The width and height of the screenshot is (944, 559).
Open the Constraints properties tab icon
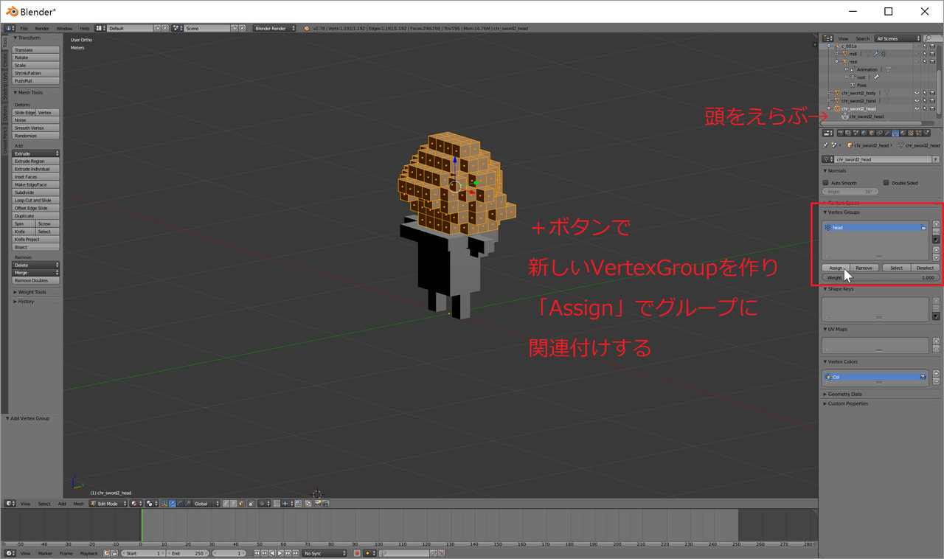tap(878, 133)
